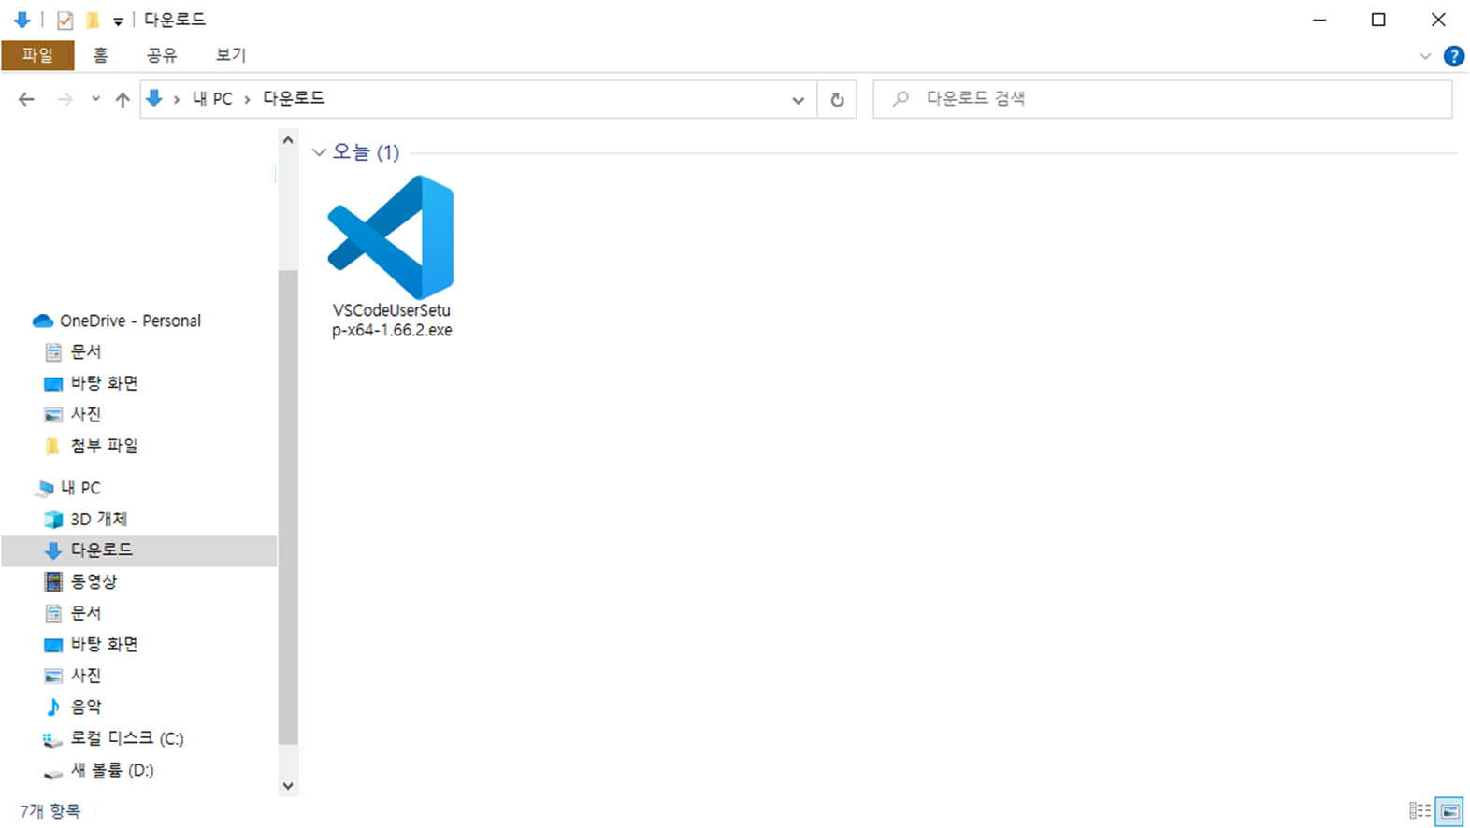Select 내 PC in the address breadcrumb
This screenshot has height=828, width=1470.
(212, 98)
